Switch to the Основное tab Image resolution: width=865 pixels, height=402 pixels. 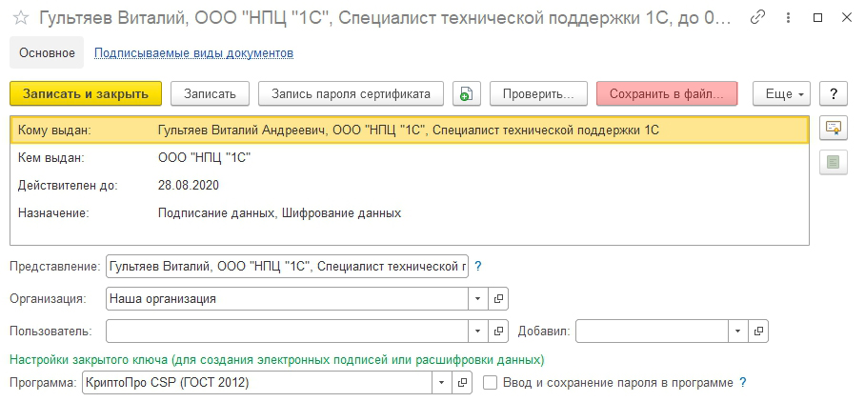[x=47, y=53]
